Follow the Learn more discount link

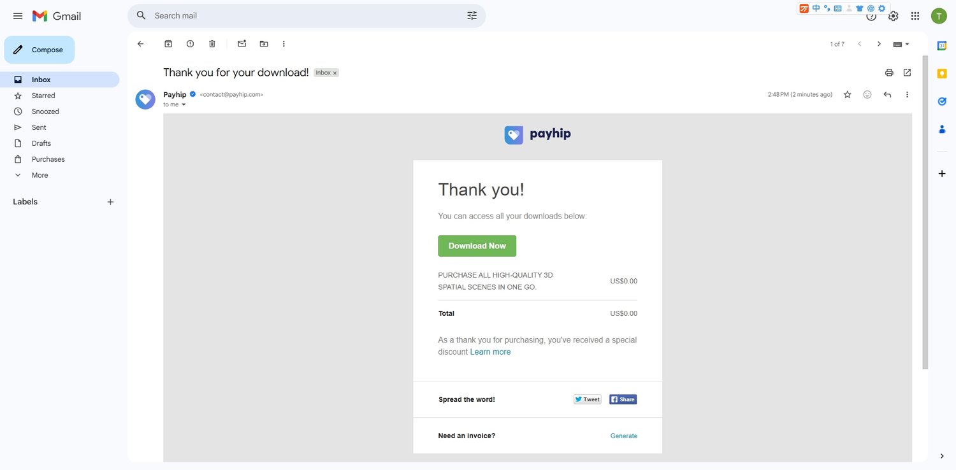(490, 352)
